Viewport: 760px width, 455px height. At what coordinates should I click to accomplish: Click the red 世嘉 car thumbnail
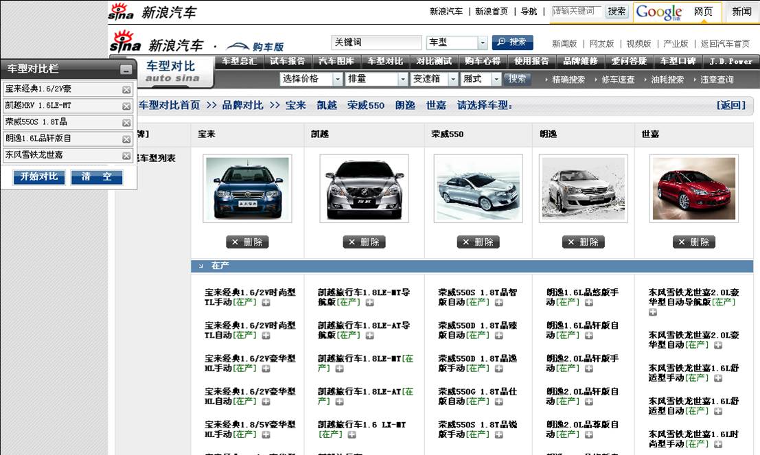[693, 189]
